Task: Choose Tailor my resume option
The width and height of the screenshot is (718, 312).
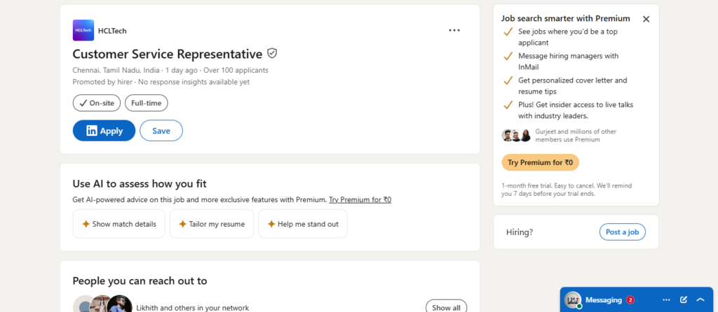Action: coord(212,224)
